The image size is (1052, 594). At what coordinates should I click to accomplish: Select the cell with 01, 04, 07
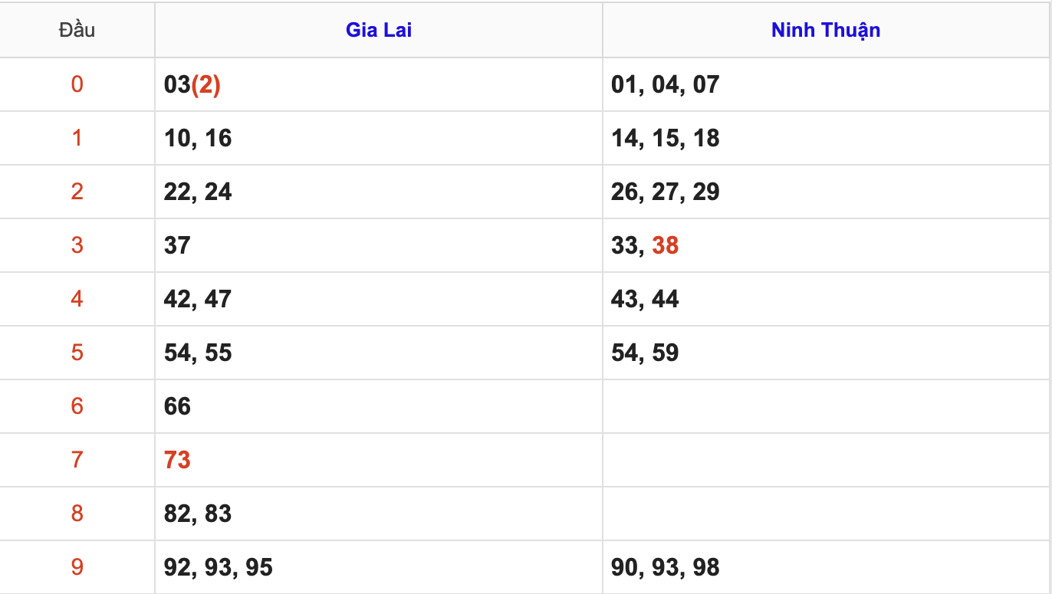666,84
